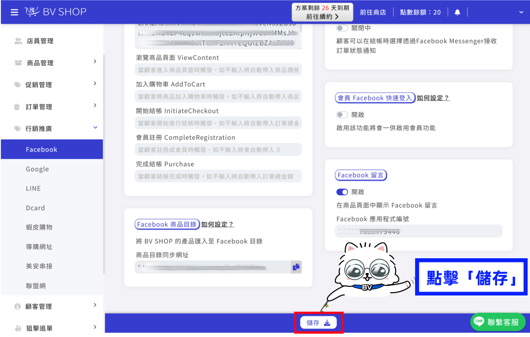This screenshot has height=337, width=530.
Task: Click 前往續約 plan renewal button
Action: (323, 12)
